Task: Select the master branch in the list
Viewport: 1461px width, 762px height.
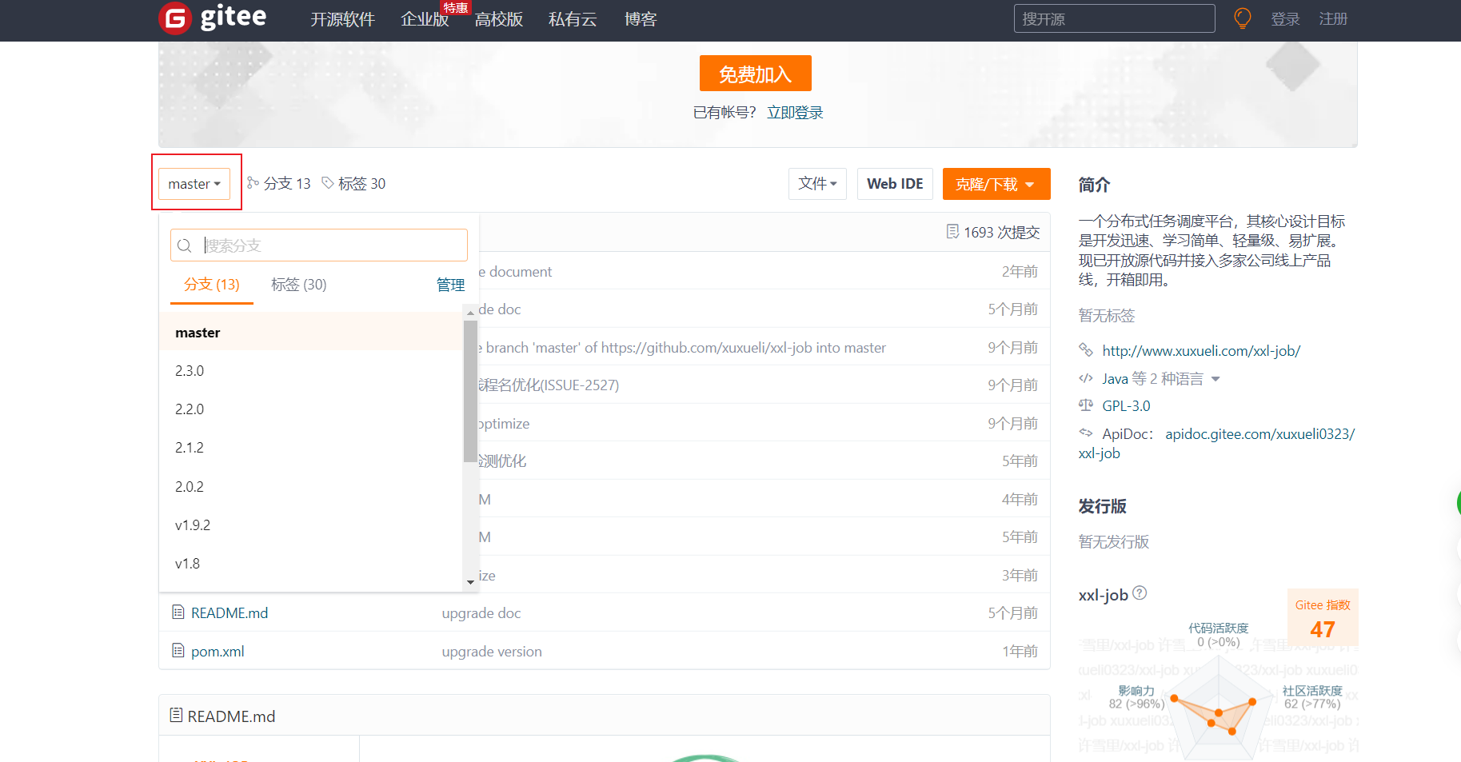Action: click(311, 332)
